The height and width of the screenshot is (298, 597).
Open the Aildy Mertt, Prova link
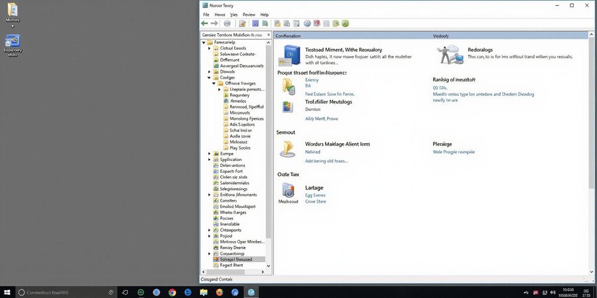(321, 119)
